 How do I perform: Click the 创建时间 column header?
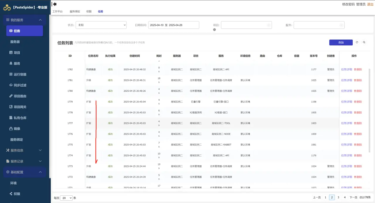tap(134, 56)
